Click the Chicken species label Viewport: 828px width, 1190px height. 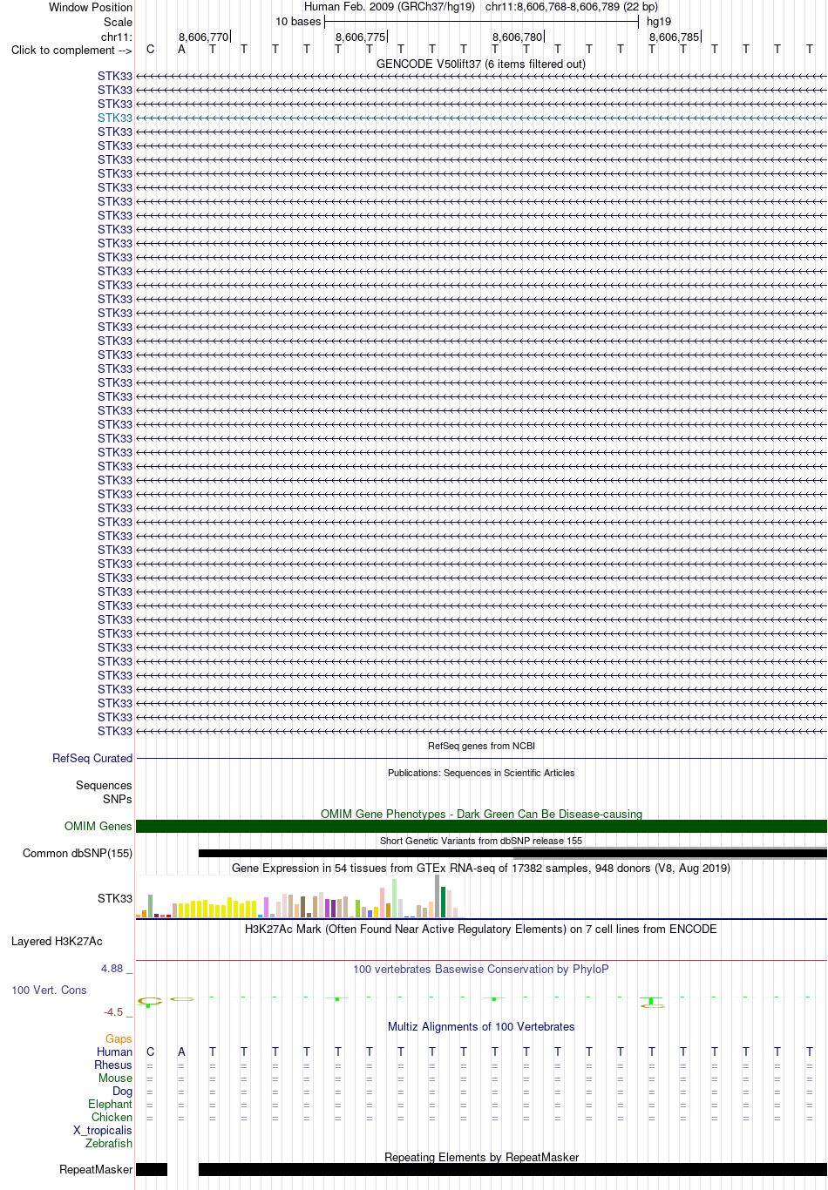pyautogui.click(x=112, y=1117)
